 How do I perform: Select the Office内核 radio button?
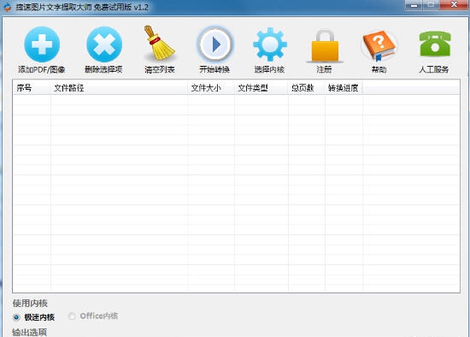pos(72,316)
